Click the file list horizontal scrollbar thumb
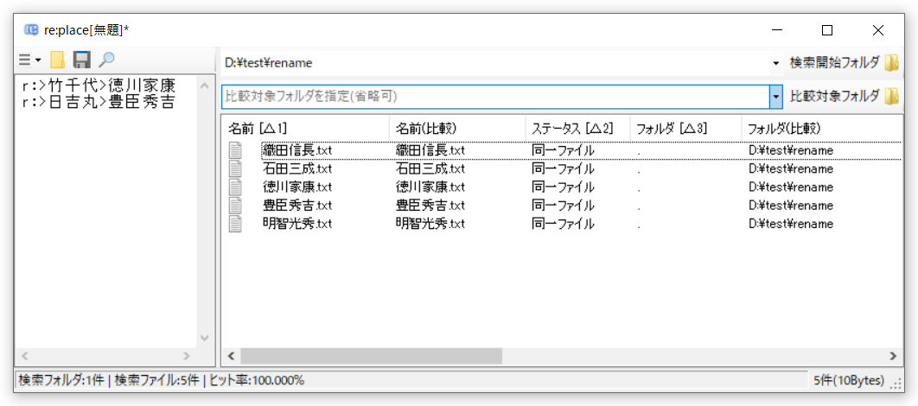 point(371,355)
